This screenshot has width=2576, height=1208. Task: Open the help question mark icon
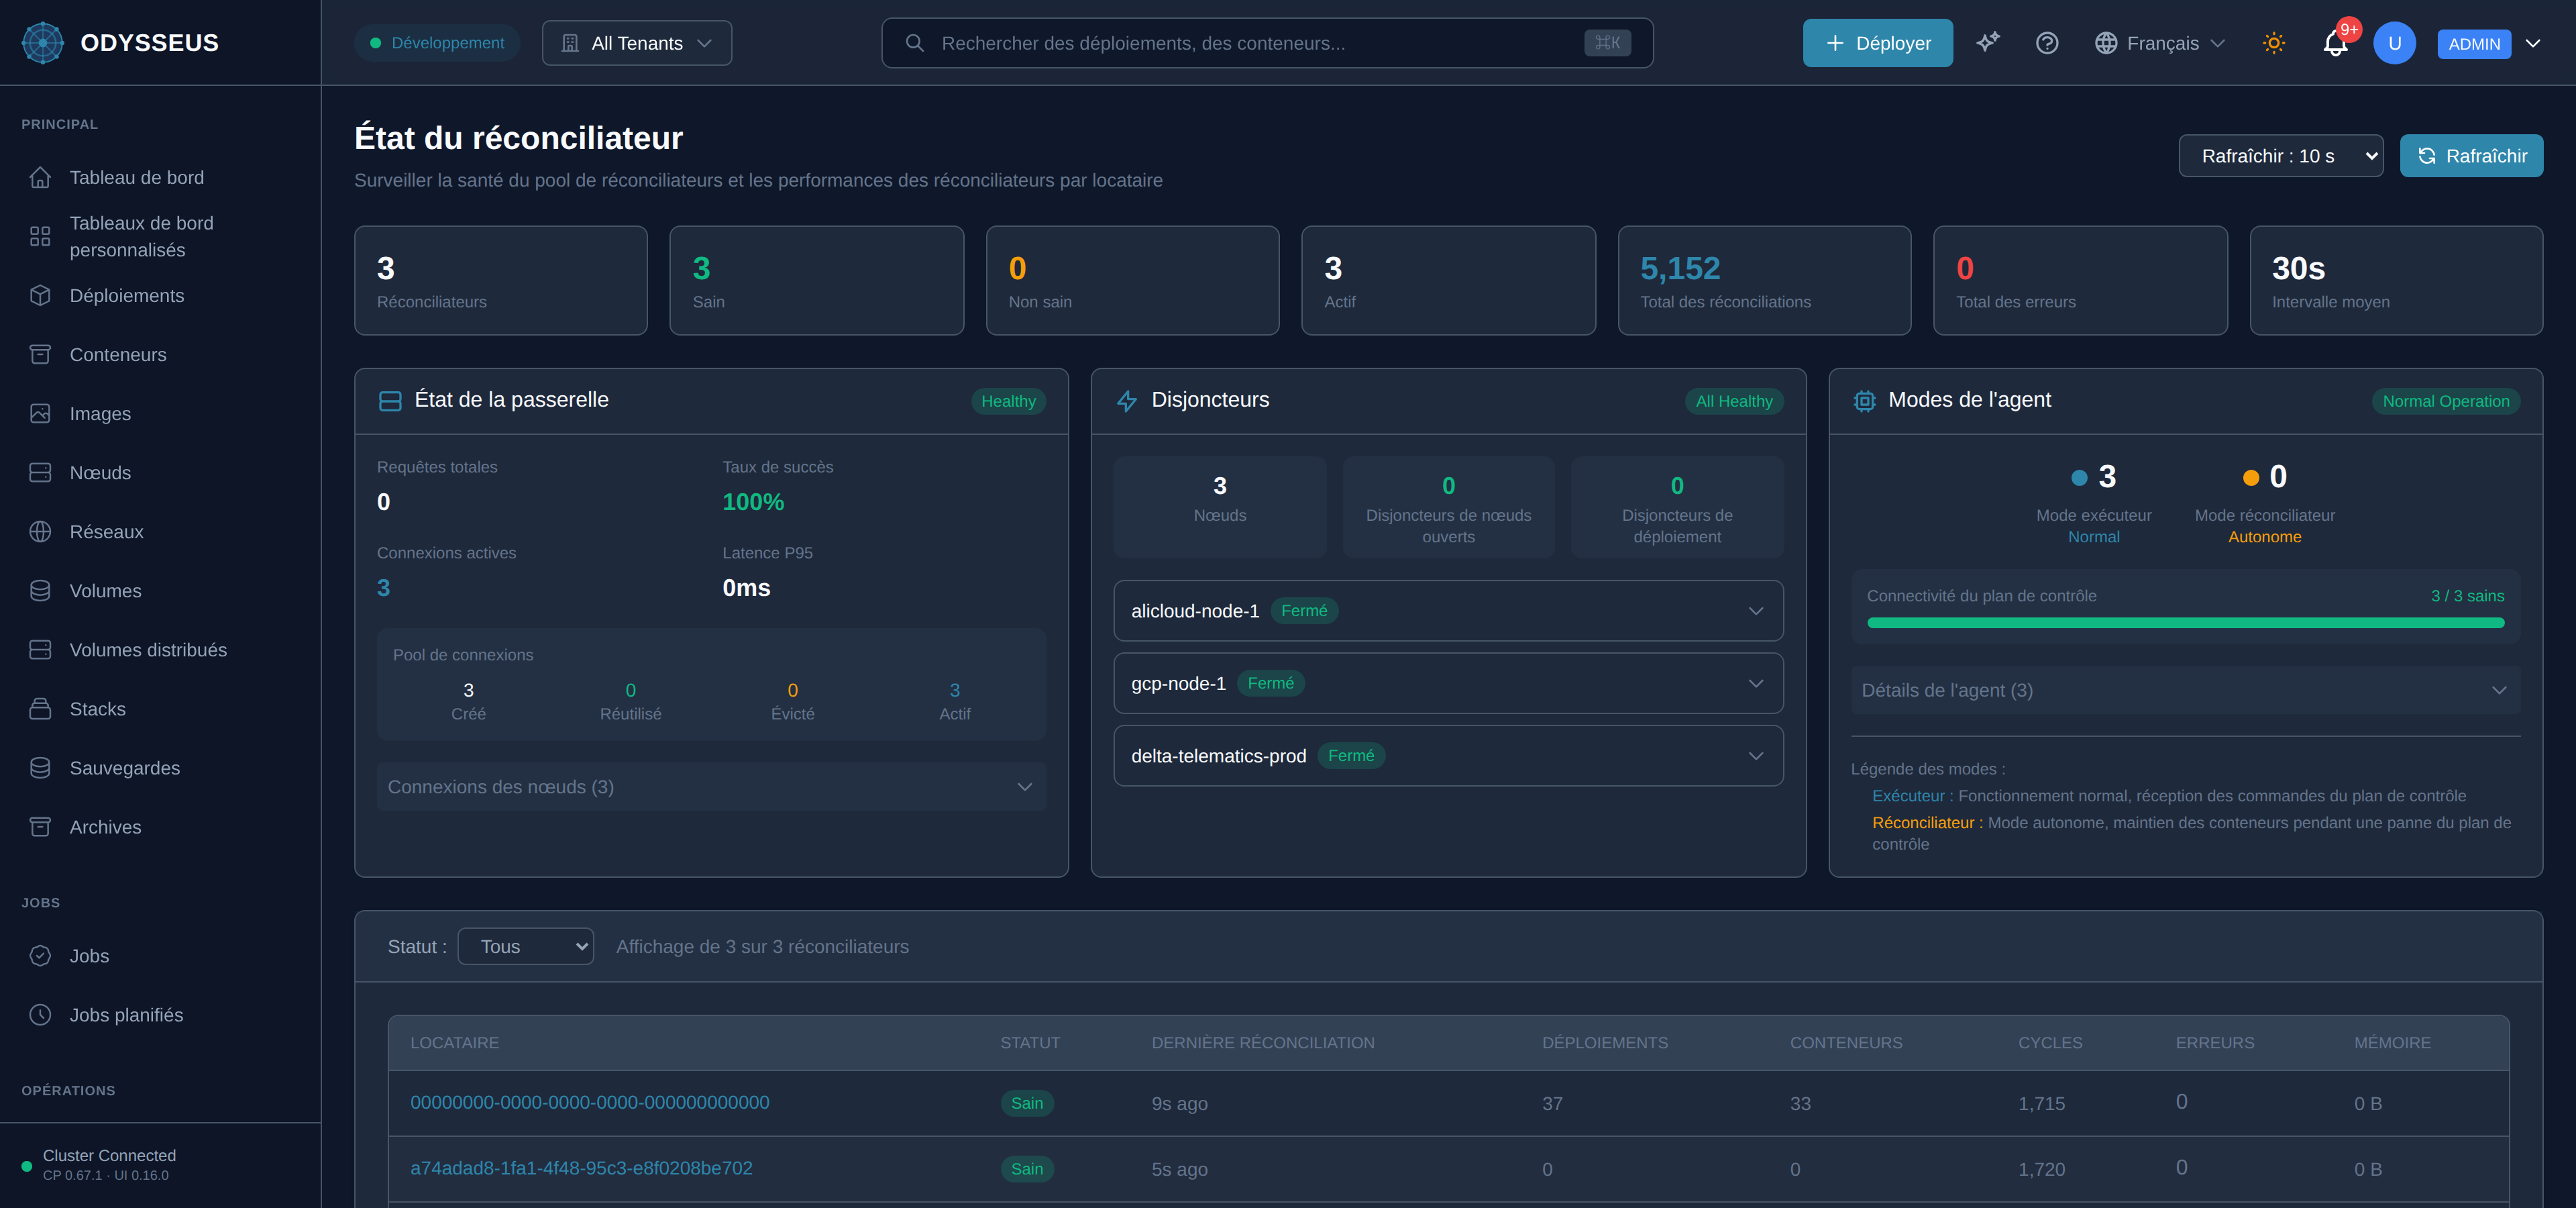2047,43
